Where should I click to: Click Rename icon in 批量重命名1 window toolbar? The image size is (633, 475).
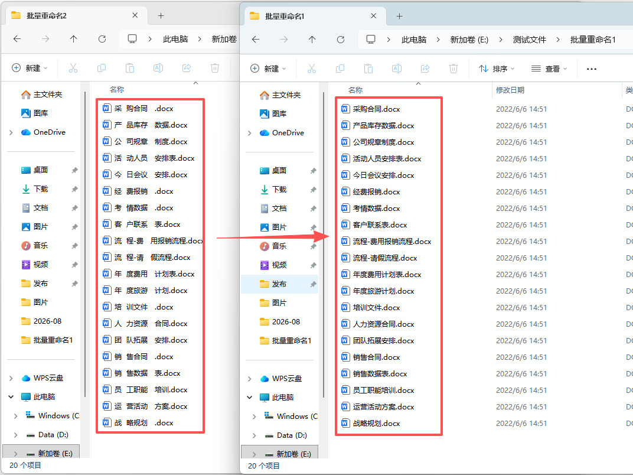tap(396, 69)
